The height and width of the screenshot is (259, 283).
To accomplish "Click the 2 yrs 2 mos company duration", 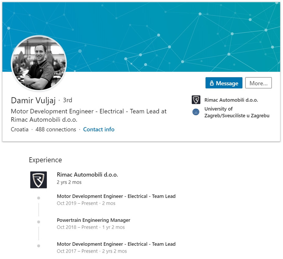I will pyautogui.click(x=69, y=182).
